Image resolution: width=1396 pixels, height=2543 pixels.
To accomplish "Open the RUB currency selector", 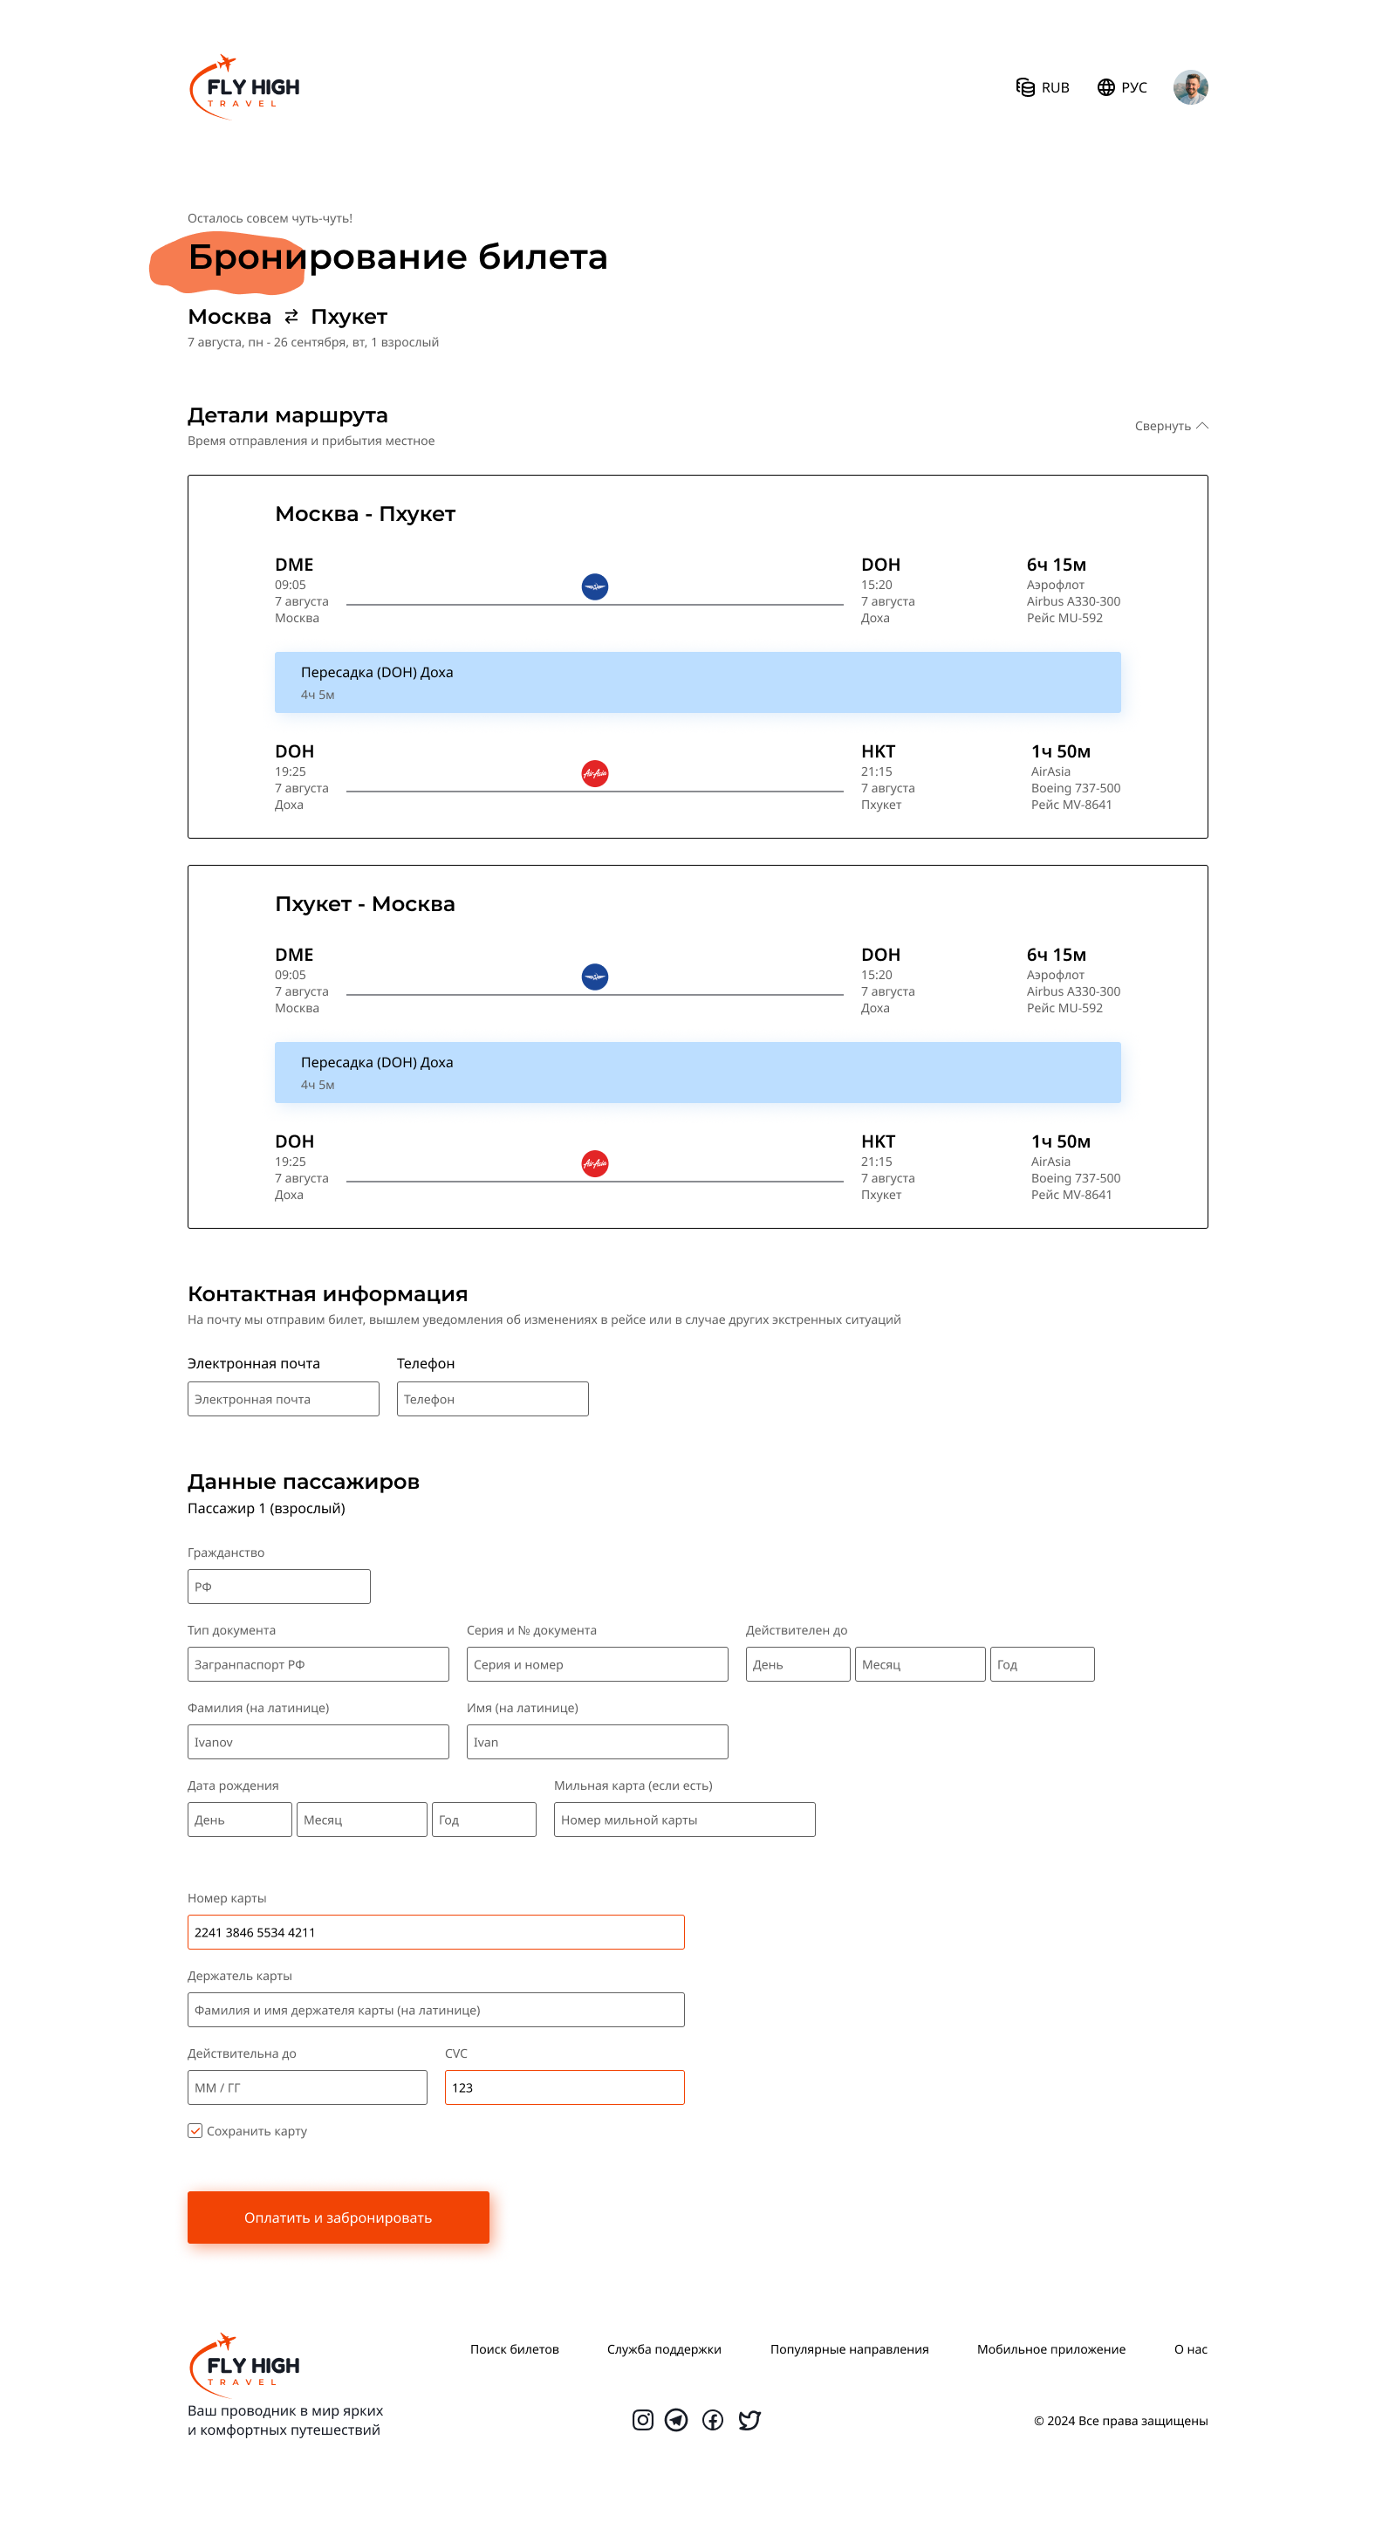I will click(1042, 88).
